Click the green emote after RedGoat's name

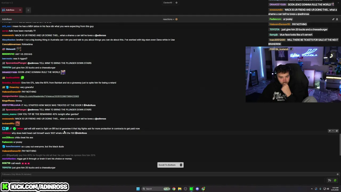tap(22, 78)
